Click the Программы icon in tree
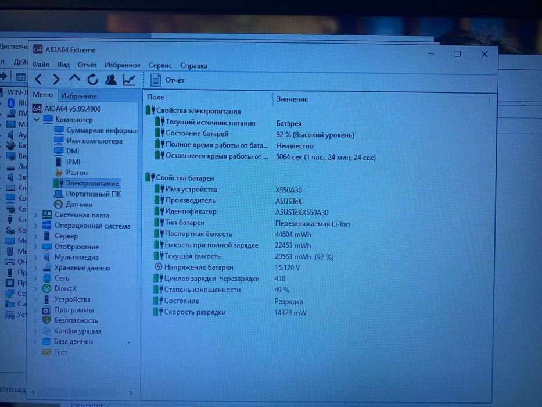 point(46,310)
